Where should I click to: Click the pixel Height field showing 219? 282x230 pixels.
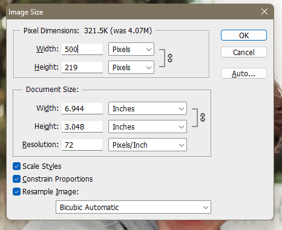point(82,67)
